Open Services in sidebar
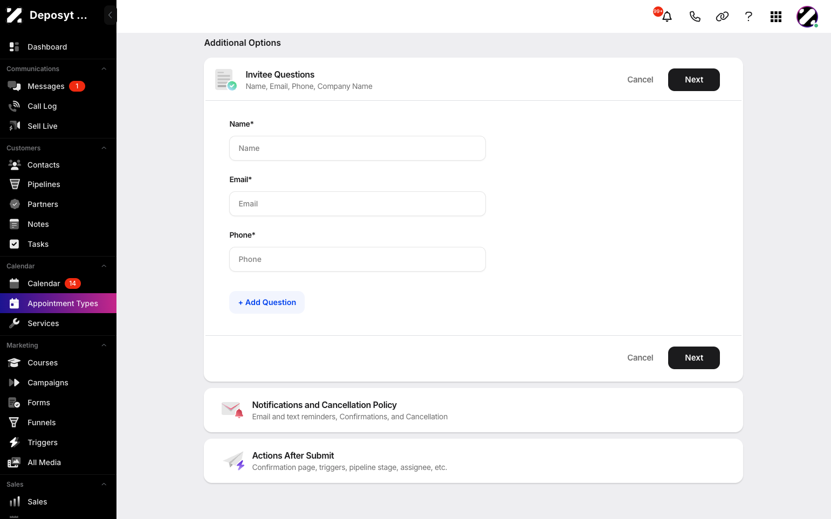 click(58, 323)
